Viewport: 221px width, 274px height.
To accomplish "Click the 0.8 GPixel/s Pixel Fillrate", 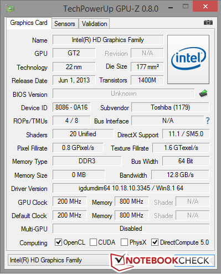I will point(78,148).
